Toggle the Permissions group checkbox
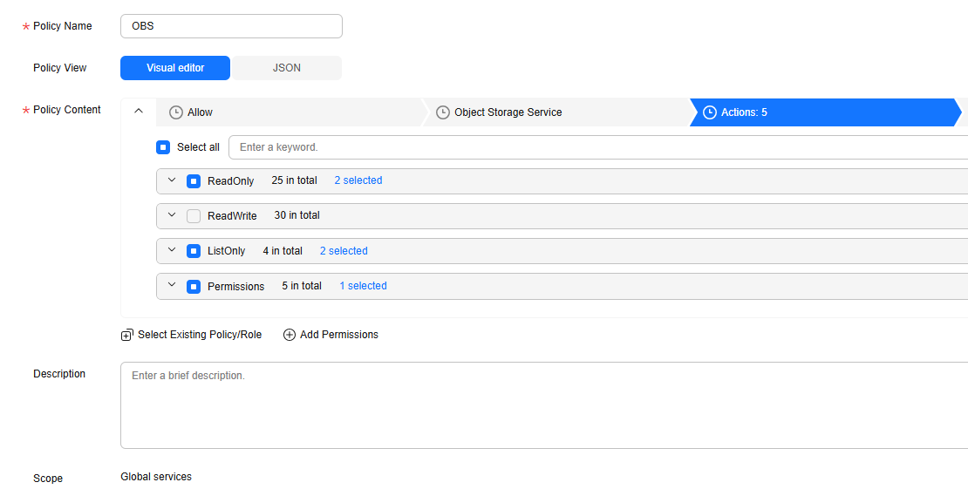 click(x=194, y=286)
